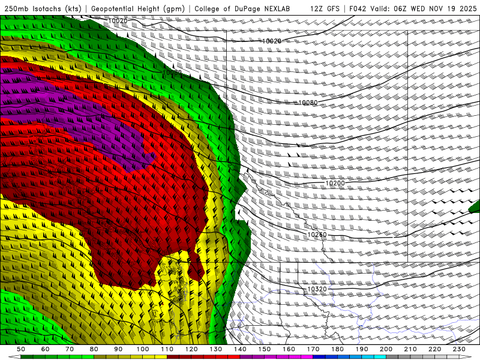
Task: Click the 'Valid: 06Z WED NOV 19 2025' text
Action: click(424, 8)
